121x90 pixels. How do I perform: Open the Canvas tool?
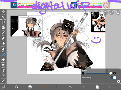point(3,87)
